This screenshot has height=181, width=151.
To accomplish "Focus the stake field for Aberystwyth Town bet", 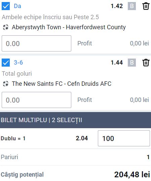I will point(36,43).
